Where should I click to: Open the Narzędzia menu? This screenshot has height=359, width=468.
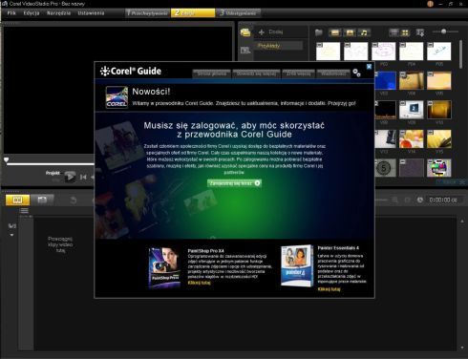58,13
